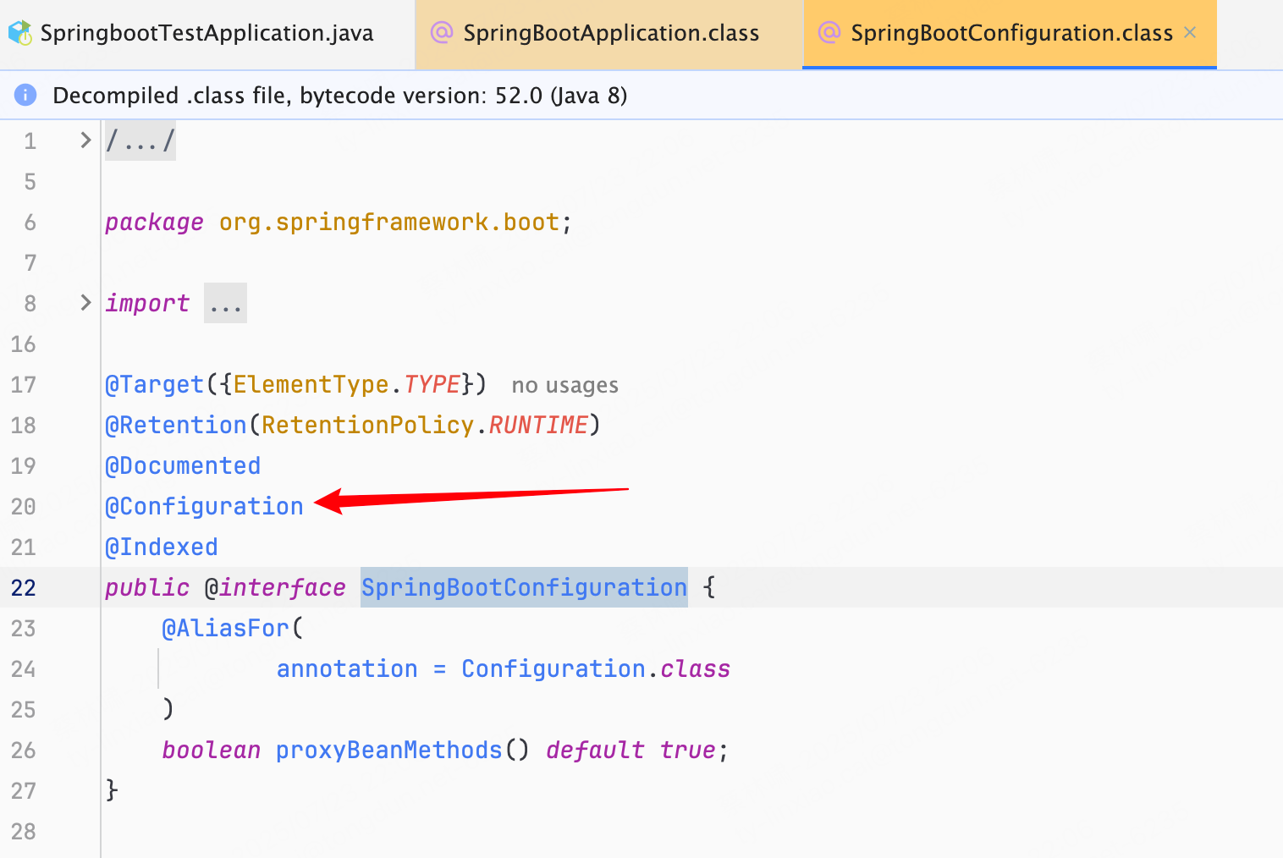Screen dimensions: 1283x858
Task: Click the @Retention annotation
Action: 175,425
